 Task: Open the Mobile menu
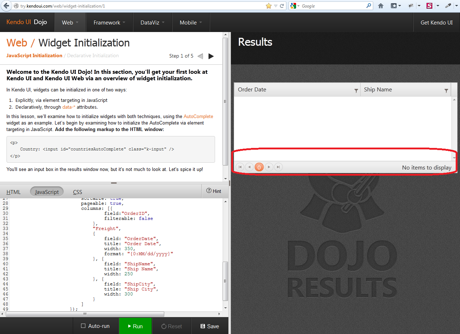pos(191,22)
